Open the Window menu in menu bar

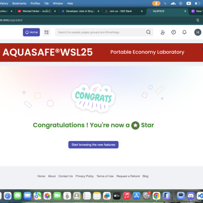tap(58, 4)
